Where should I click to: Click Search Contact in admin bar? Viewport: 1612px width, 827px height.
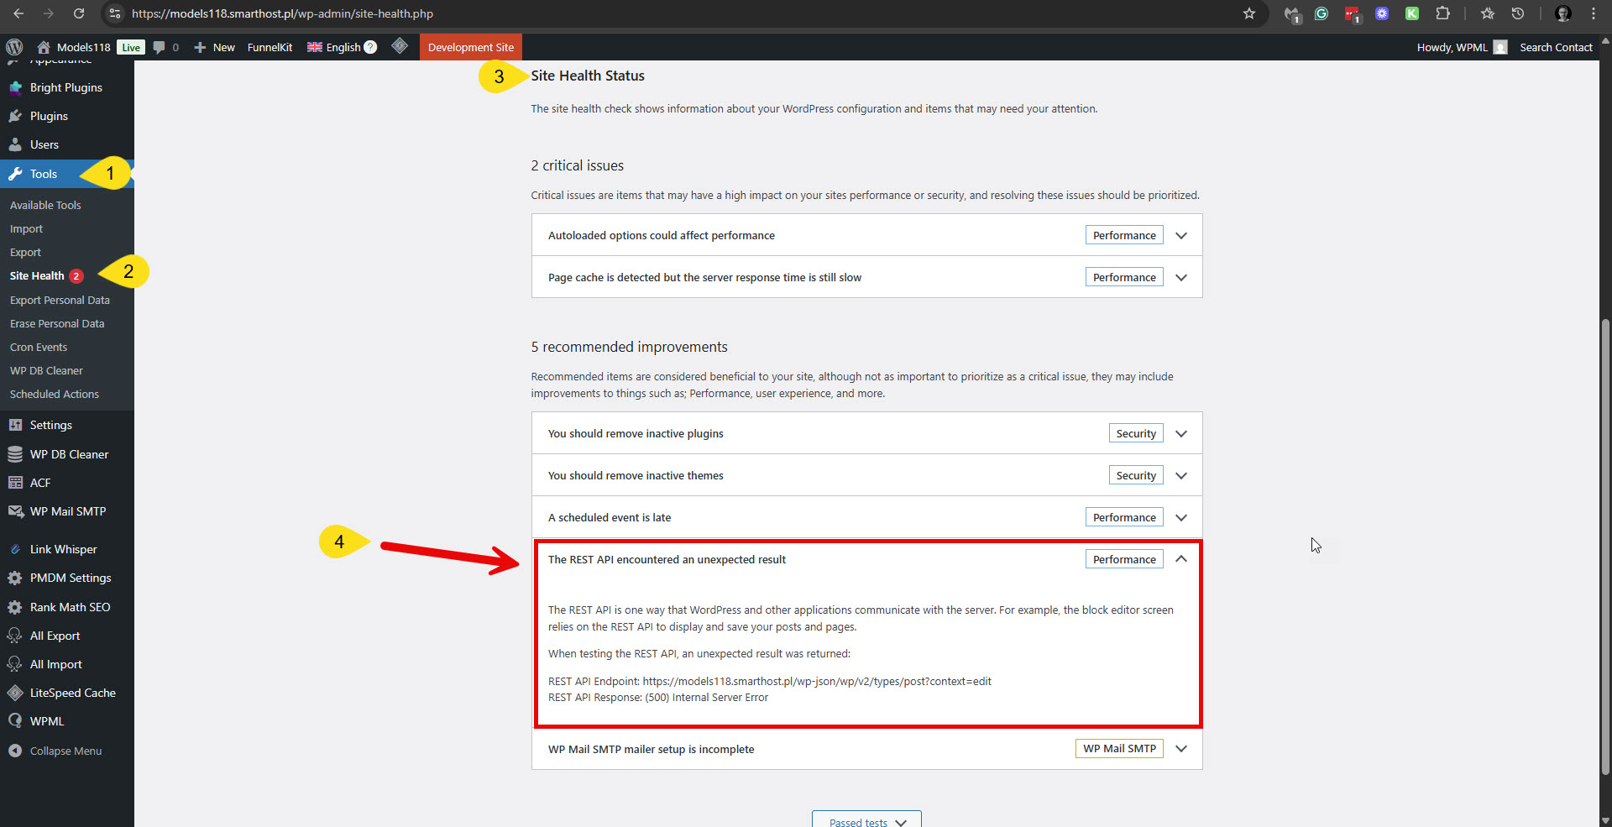tap(1556, 47)
